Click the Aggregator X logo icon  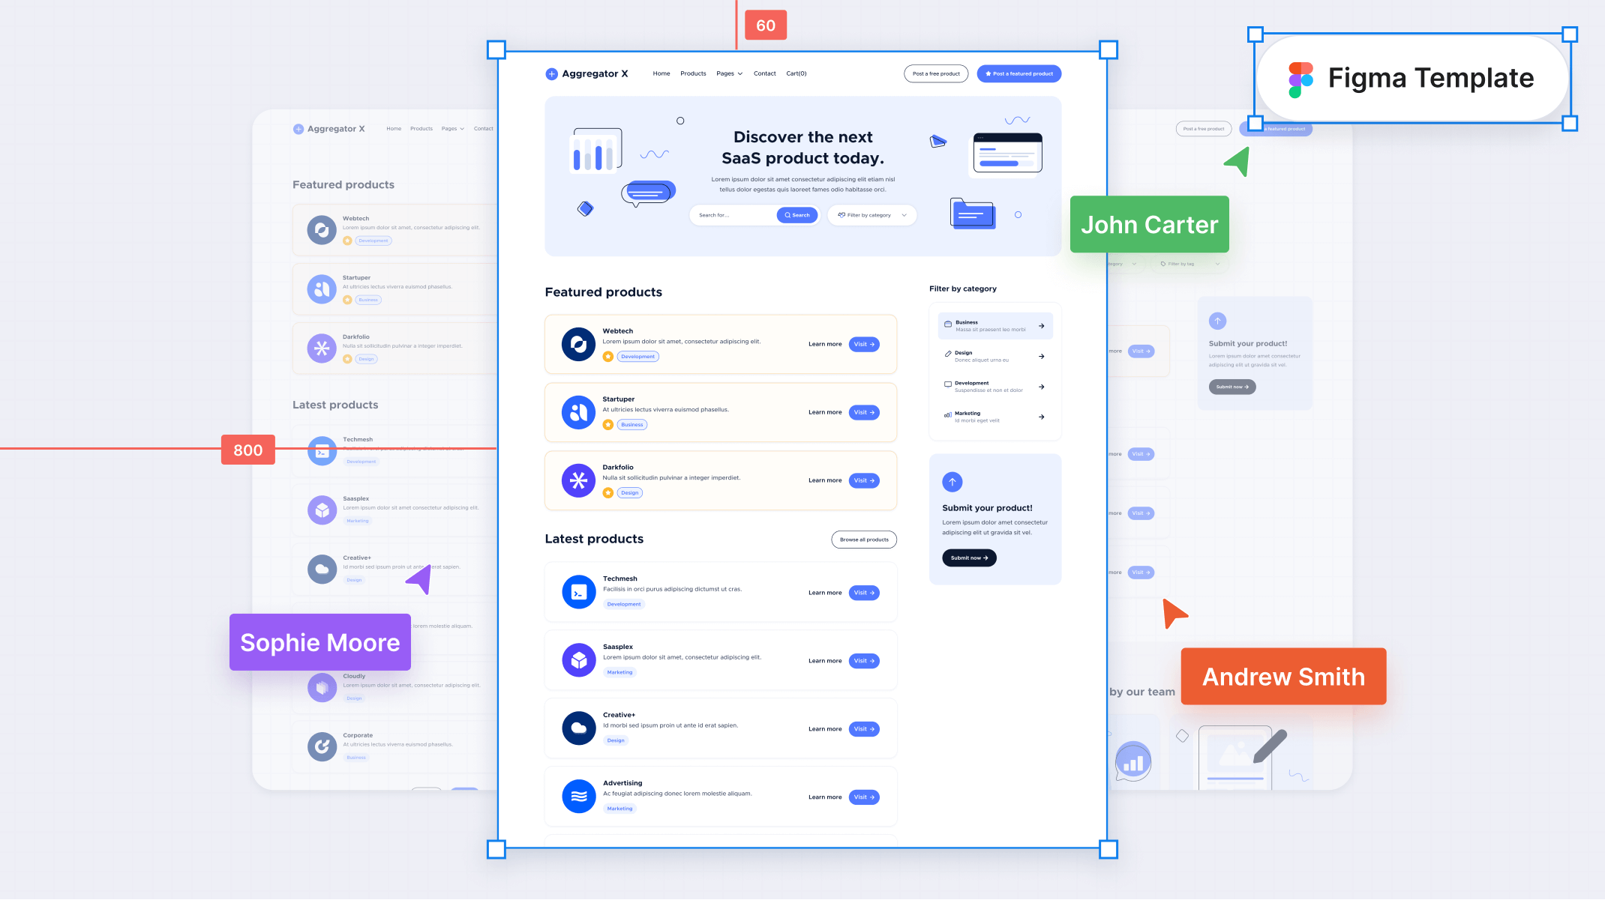pos(550,73)
